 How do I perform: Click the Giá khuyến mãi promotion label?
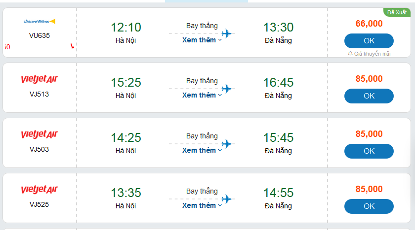(372, 54)
